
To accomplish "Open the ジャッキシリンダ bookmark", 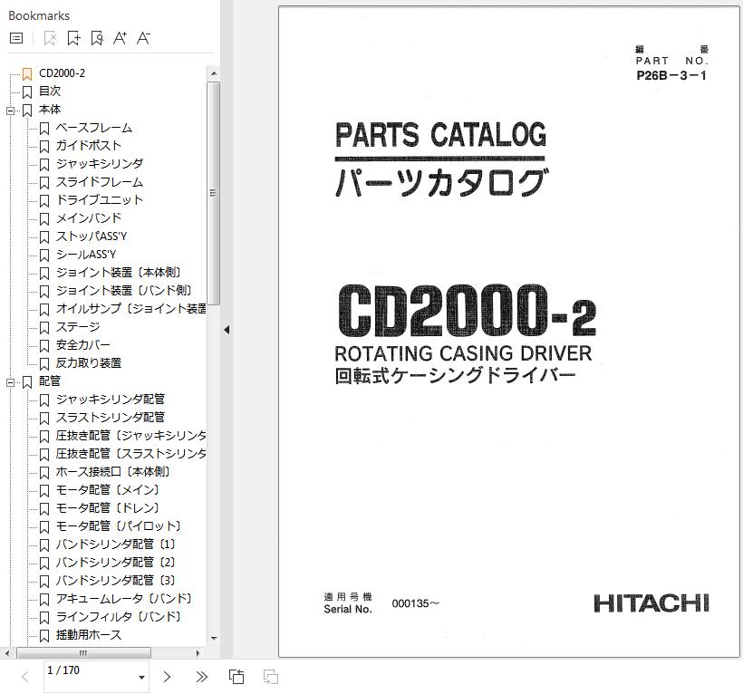I will (100, 164).
